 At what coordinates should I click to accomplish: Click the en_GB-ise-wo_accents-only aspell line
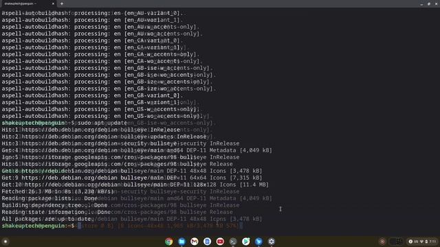(109, 75)
